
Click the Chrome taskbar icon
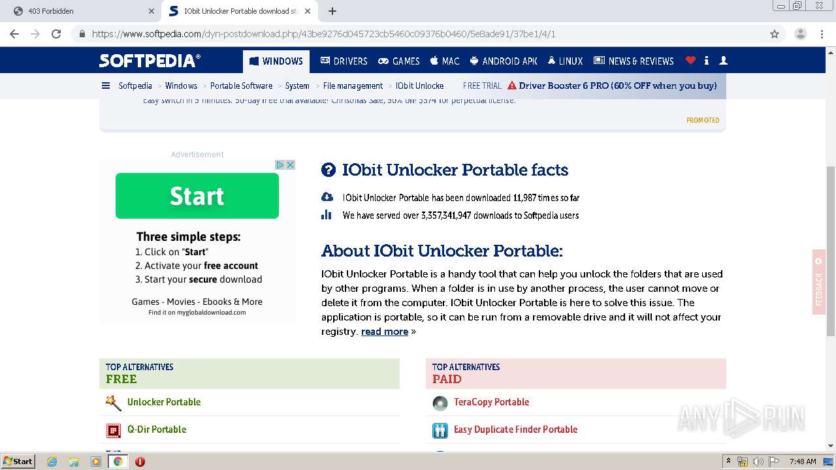pos(118,462)
